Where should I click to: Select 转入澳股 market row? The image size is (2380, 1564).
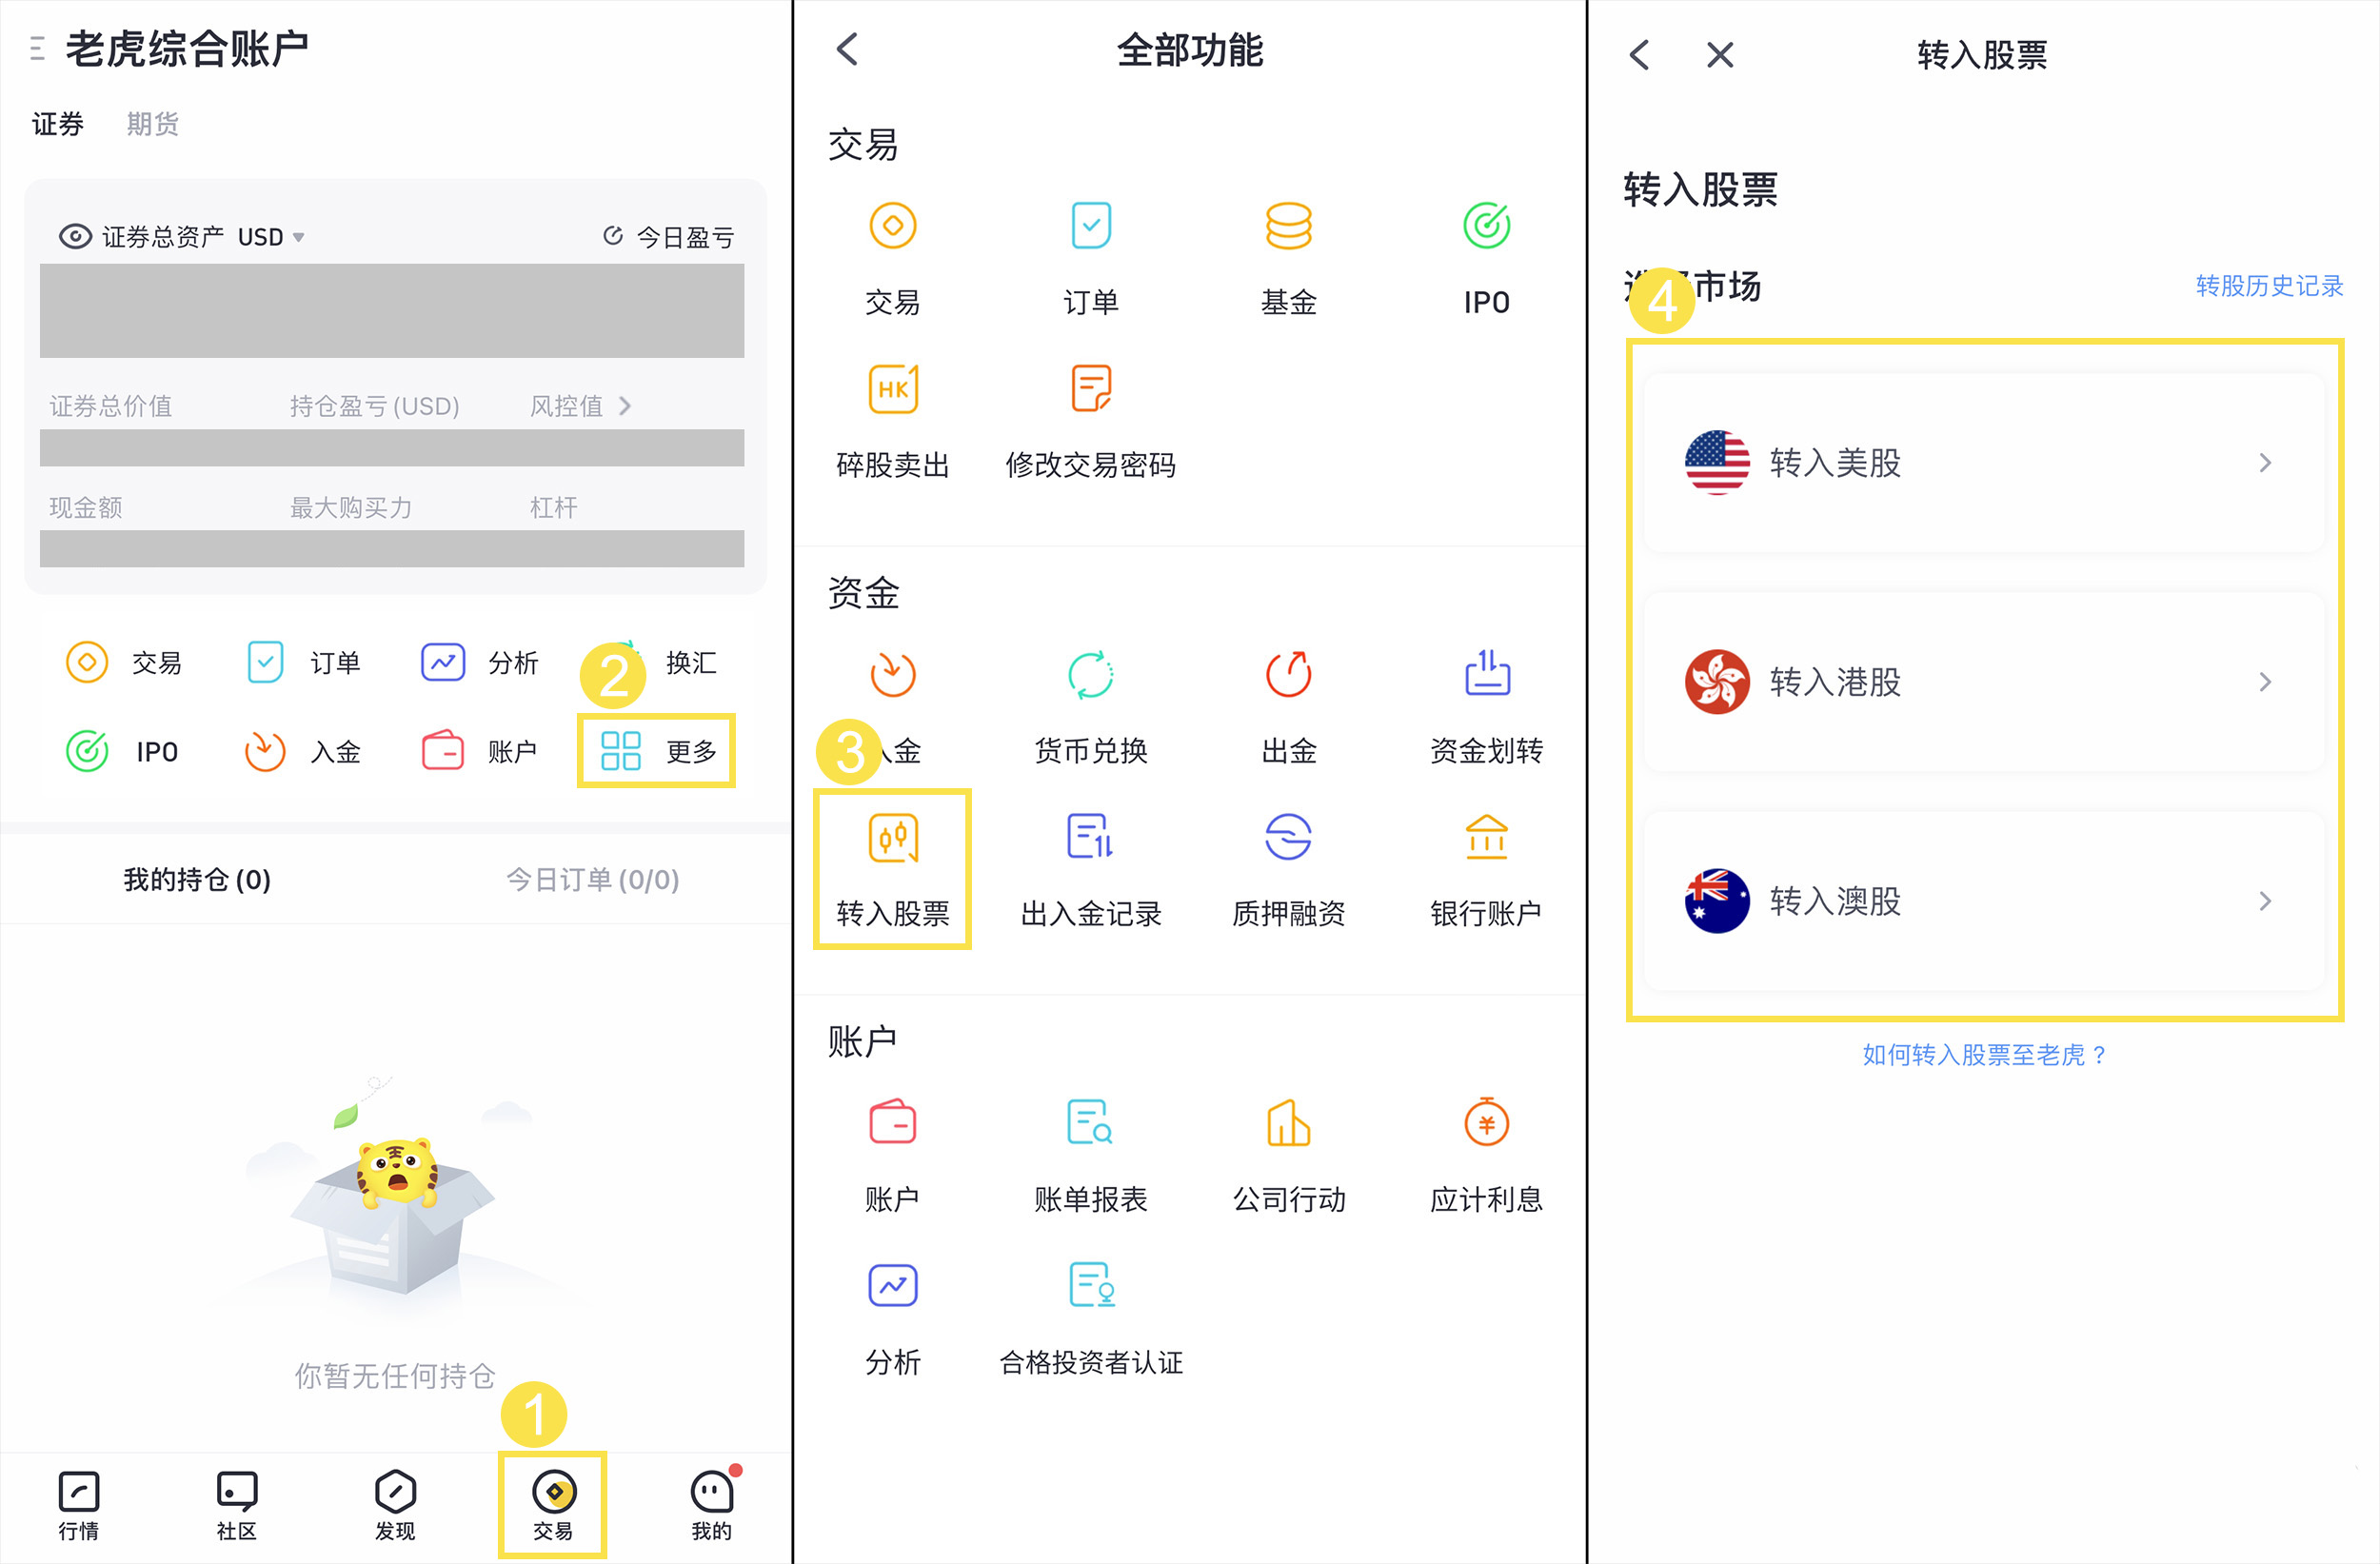click(x=1984, y=900)
